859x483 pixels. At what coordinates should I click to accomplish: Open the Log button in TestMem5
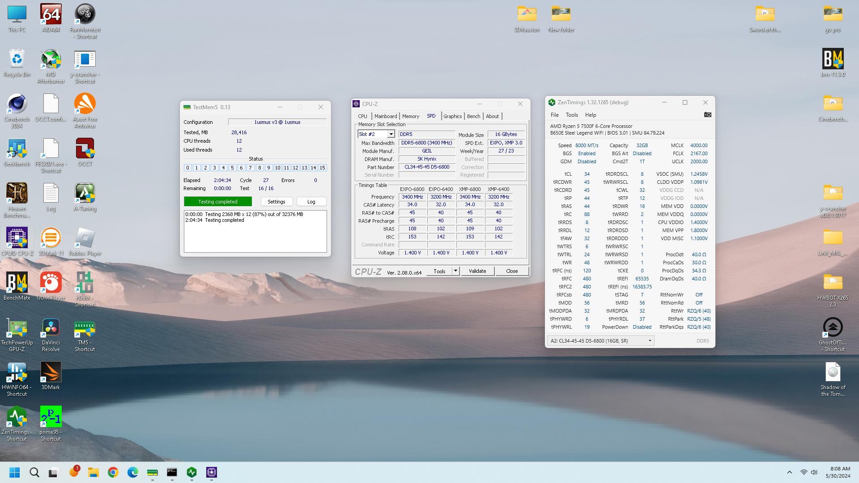[x=311, y=202]
